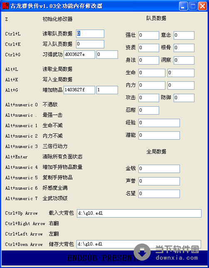Click the red app icon in title bar
The width and height of the screenshot is (209, 268).
click(5, 6)
